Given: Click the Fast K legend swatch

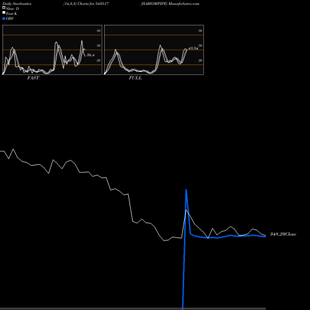Looking at the screenshot, I should click(x=4, y=12).
